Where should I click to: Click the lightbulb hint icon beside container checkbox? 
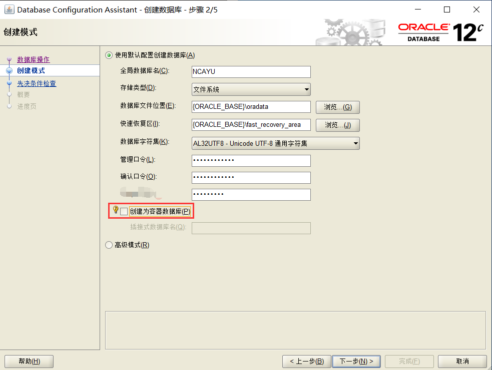116,210
